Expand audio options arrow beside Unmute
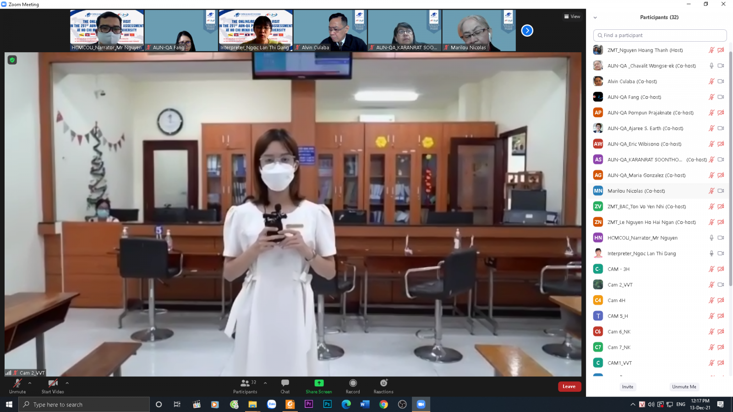The height and width of the screenshot is (412, 733). pos(30,383)
